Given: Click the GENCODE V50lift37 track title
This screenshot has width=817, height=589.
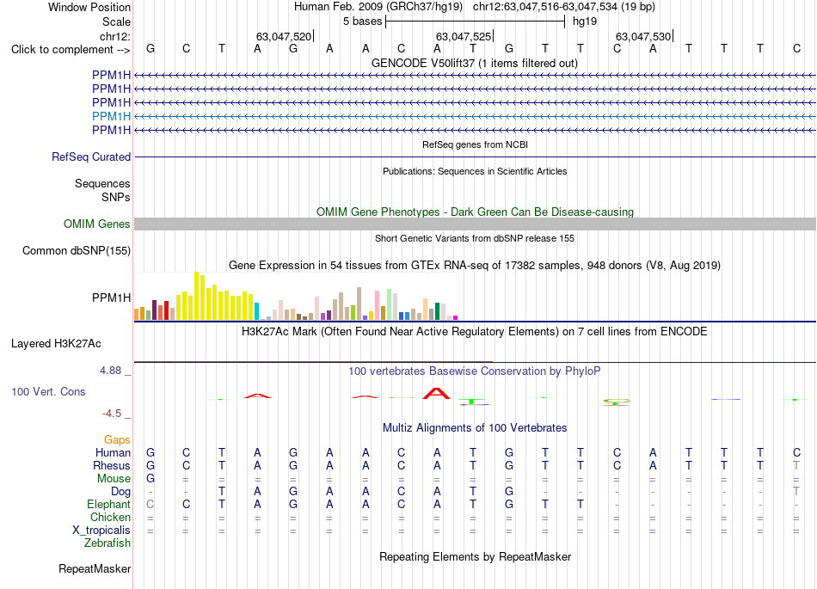Looking at the screenshot, I should point(475,64).
